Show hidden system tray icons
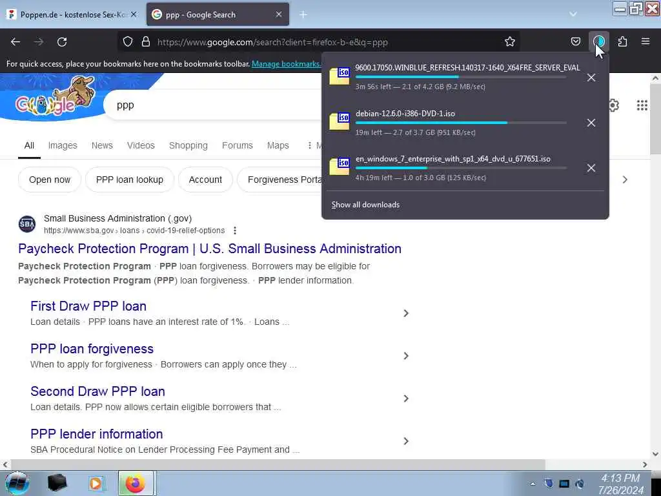 (x=533, y=484)
